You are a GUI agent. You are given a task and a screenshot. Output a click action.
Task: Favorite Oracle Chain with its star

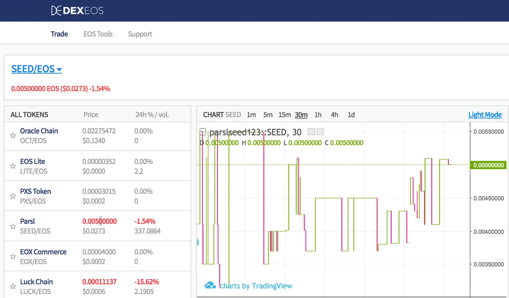[13, 136]
